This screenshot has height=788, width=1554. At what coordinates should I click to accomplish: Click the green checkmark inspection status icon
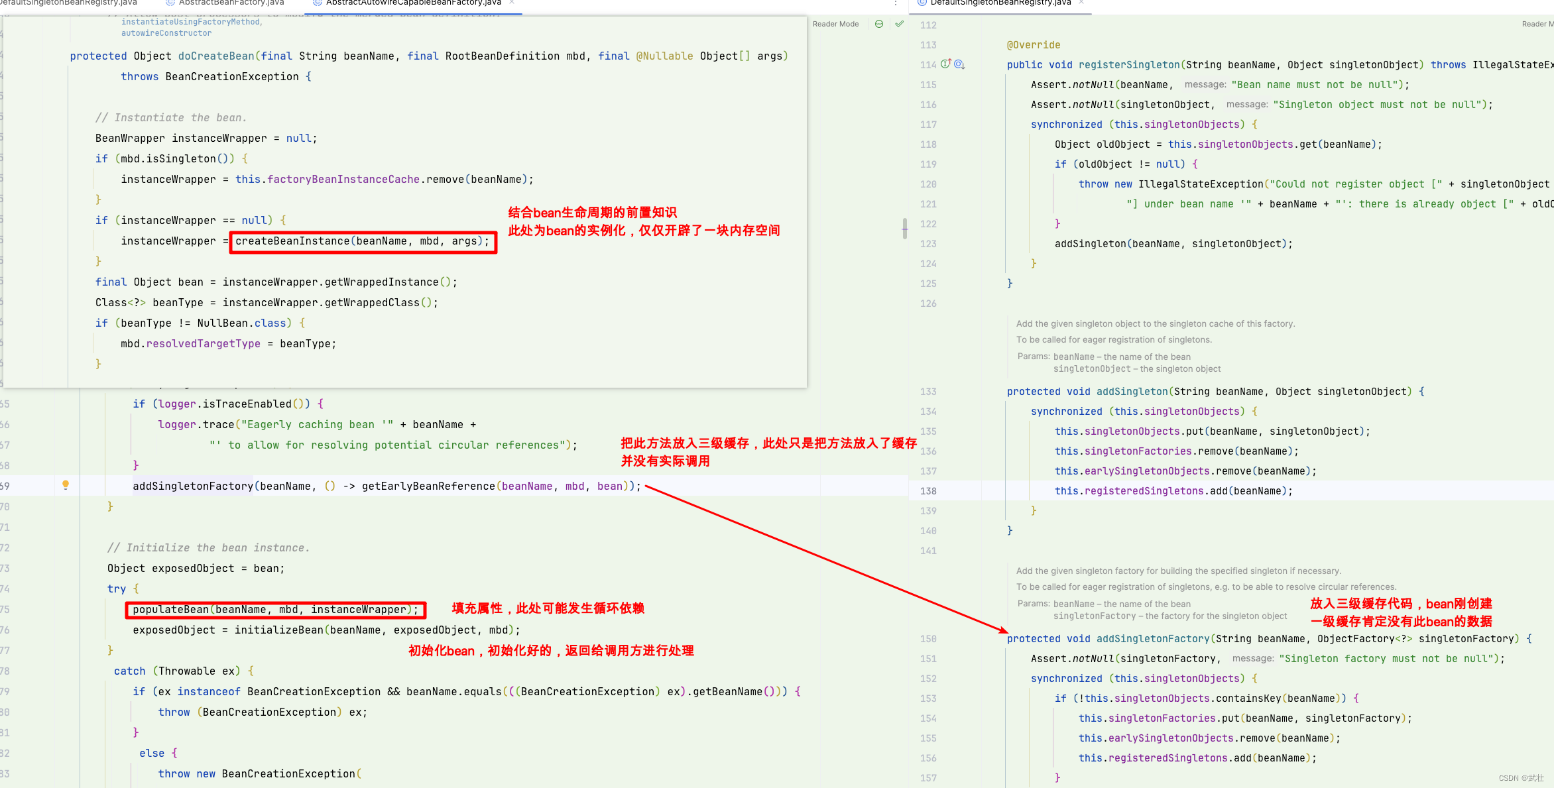(x=900, y=24)
